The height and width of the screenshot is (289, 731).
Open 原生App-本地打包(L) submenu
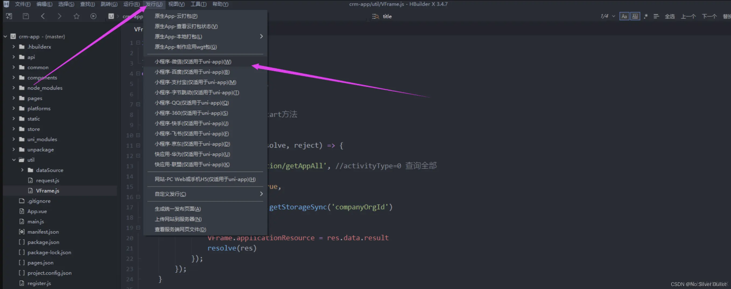(205, 37)
